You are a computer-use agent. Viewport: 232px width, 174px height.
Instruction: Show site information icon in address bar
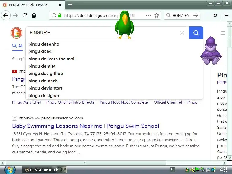[54, 15]
